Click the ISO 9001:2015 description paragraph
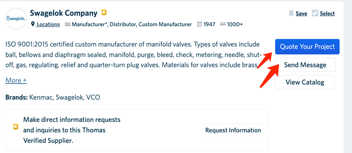 coord(134,55)
